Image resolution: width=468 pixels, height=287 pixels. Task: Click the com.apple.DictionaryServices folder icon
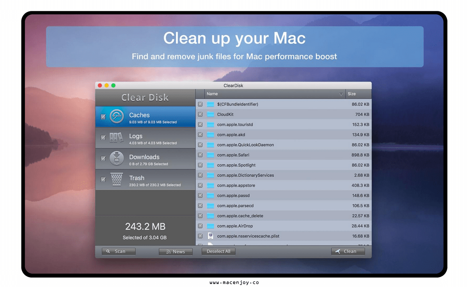click(211, 175)
